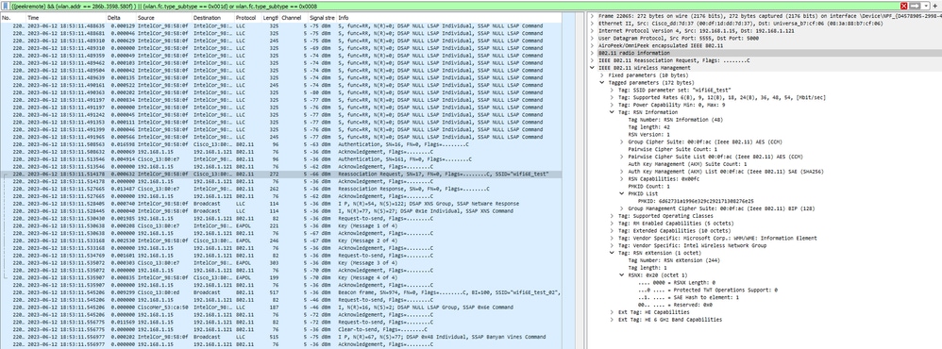
Task: Expand Auth Key Management (AKM) List field
Action: [622, 171]
